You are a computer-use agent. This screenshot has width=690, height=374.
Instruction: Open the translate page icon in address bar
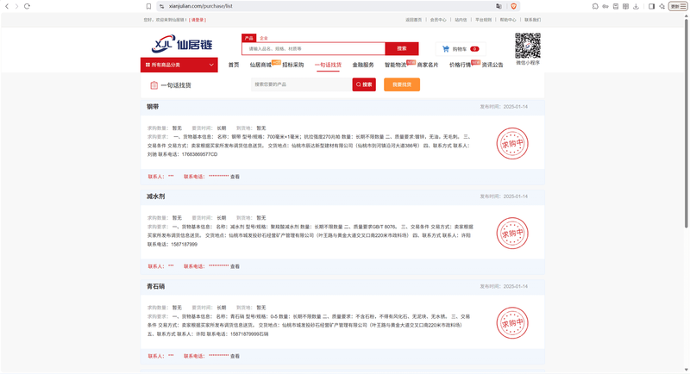[x=499, y=6]
